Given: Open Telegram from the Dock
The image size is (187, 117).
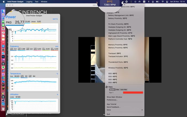Looking at the screenshot, I should tap(3, 53).
